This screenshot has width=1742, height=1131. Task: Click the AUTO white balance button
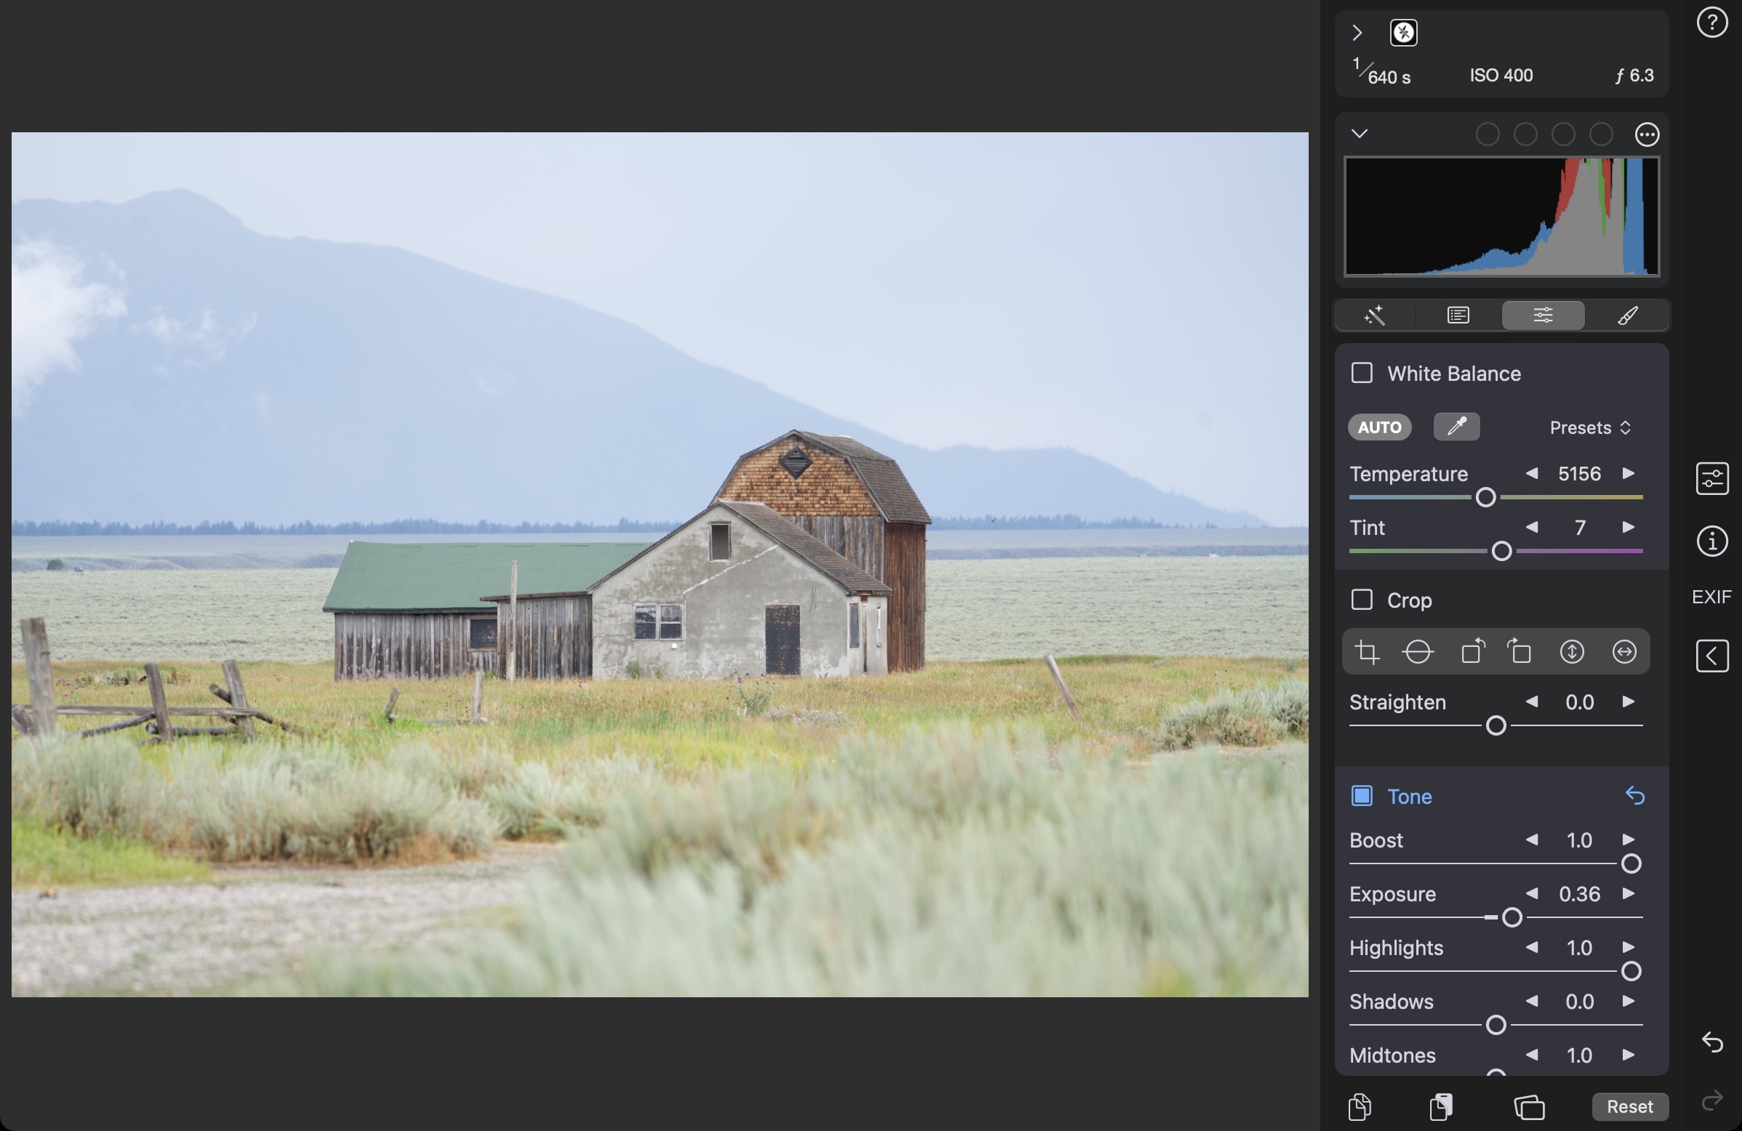1380,427
